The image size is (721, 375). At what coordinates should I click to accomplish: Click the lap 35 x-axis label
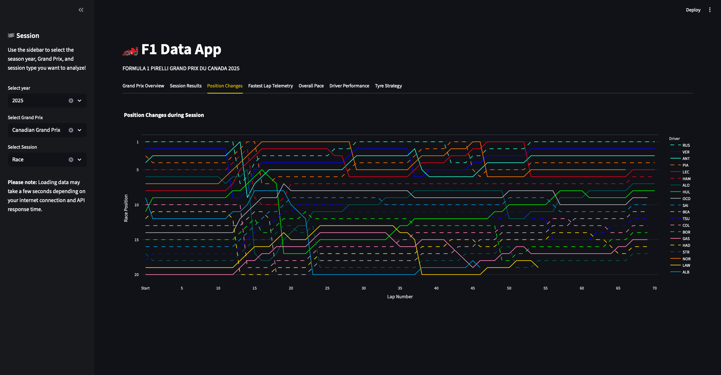click(x=400, y=288)
